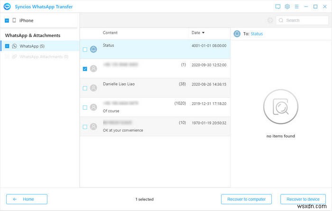Screen dimensions: 332x211
Task: Open settings gear icon
Action: pos(287,7)
